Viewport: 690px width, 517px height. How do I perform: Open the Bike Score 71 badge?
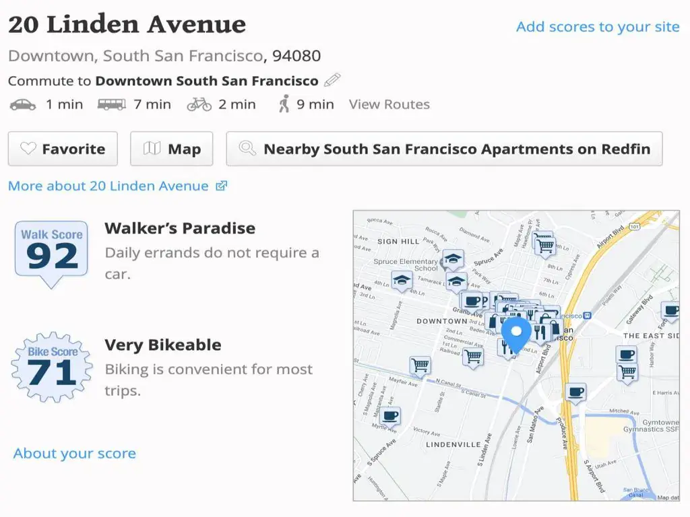tap(52, 367)
